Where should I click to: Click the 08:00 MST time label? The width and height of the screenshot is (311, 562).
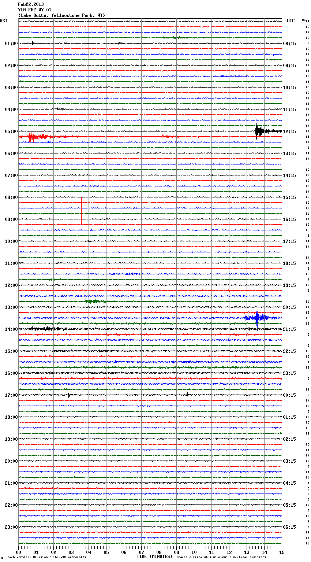(11, 197)
